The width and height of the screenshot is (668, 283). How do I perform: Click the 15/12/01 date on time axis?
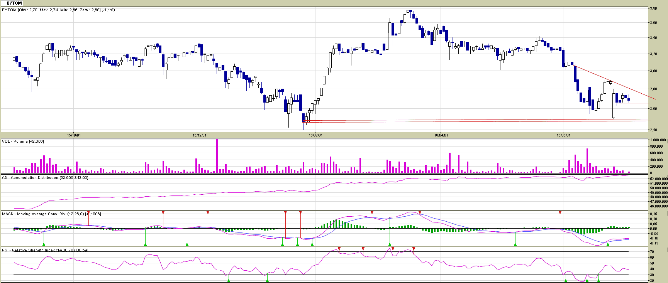[x=199, y=135]
